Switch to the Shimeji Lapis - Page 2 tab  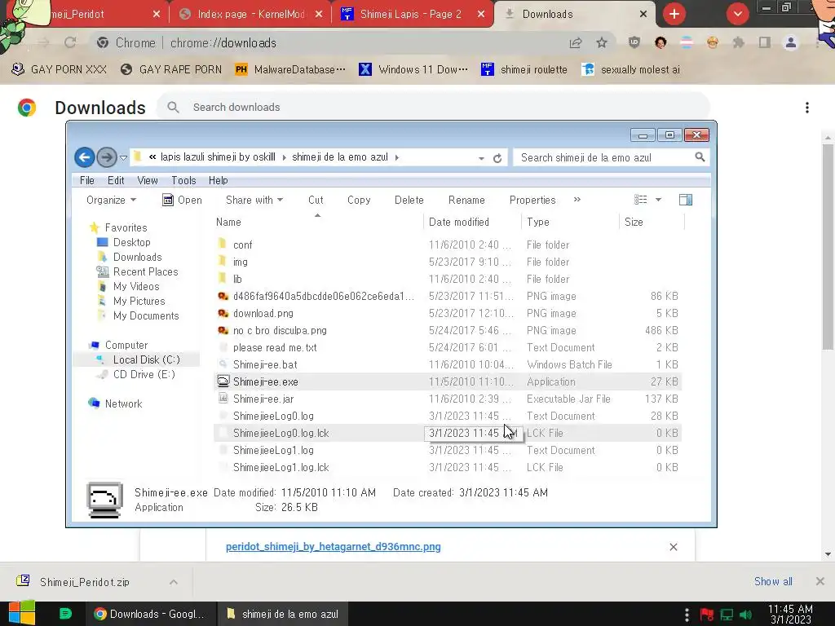pyautogui.click(x=411, y=15)
